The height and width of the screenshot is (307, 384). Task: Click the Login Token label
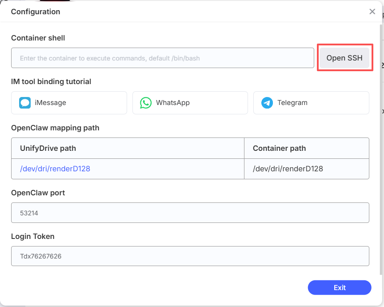coord(33,236)
